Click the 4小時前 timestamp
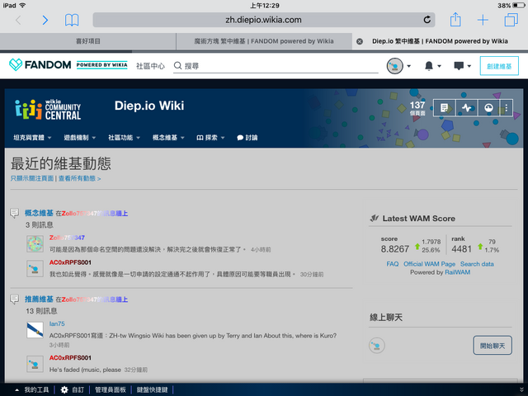This screenshot has height=396, width=528. tap(261, 250)
